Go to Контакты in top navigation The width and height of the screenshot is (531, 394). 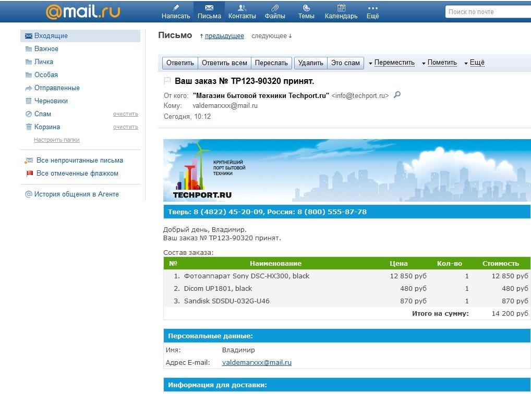[x=242, y=11]
